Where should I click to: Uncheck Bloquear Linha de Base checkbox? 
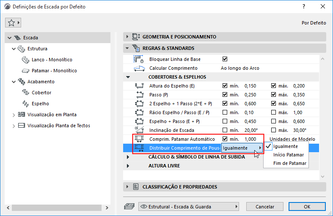pyautogui.click(x=225, y=59)
